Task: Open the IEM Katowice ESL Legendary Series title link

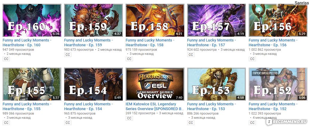Action: coord(155,106)
